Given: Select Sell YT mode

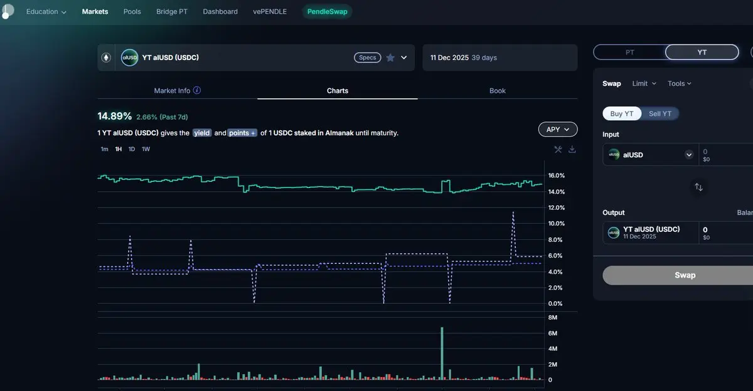Looking at the screenshot, I should [660, 113].
